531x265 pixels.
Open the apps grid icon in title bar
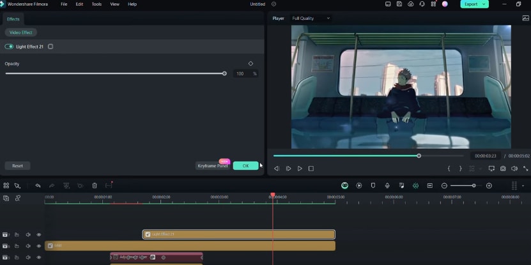433,4
